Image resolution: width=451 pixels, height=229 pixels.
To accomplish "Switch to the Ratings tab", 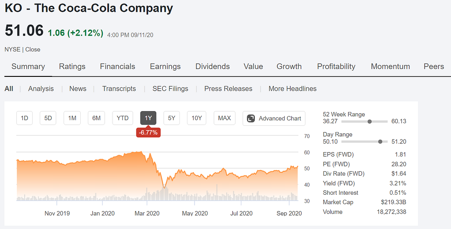I will tap(72, 67).
